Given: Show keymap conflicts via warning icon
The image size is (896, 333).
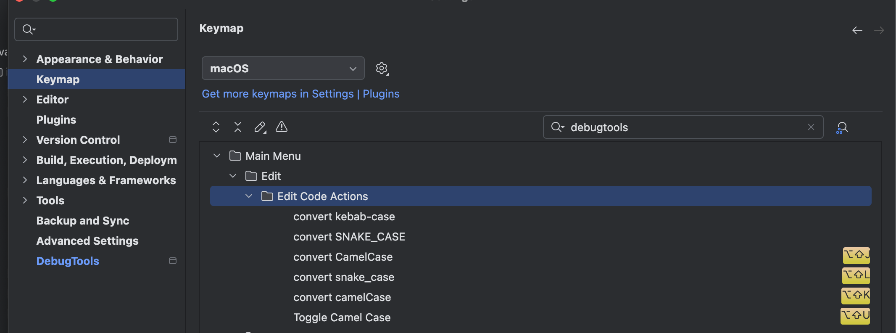Looking at the screenshot, I should pos(281,127).
